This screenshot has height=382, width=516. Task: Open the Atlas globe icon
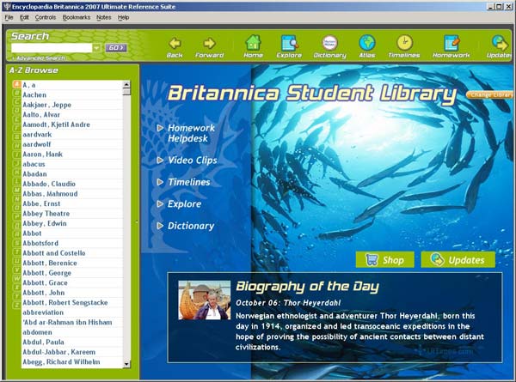(x=367, y=43)
